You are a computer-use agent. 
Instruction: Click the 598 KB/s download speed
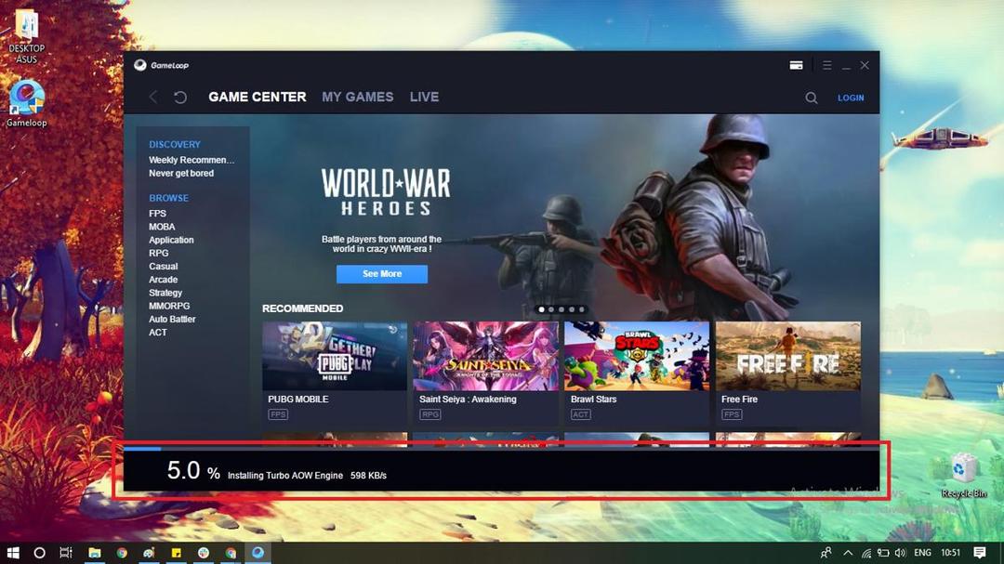[368, 476]
